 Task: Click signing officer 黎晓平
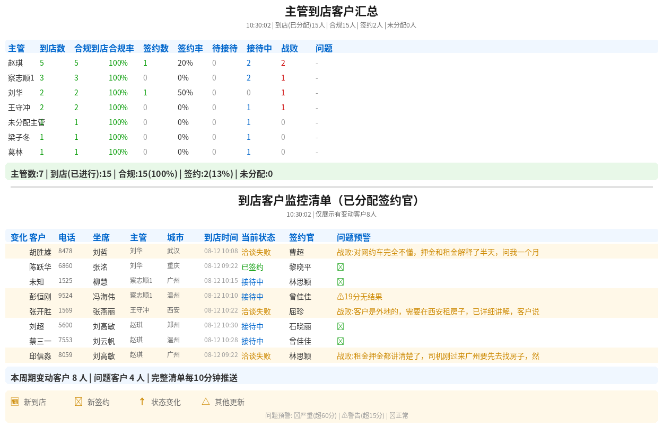(300, 267)
